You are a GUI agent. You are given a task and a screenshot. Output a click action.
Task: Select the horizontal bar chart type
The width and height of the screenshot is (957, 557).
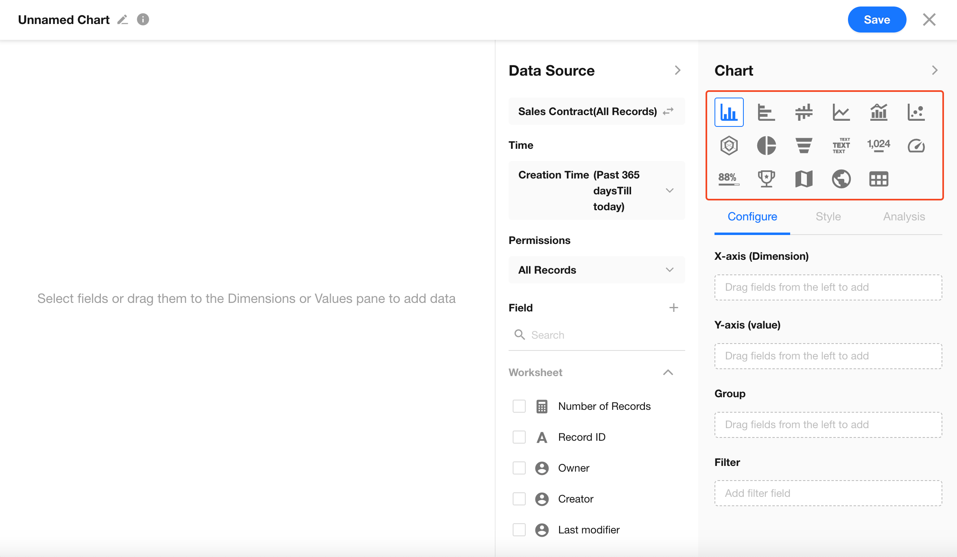tap(766, 112)
